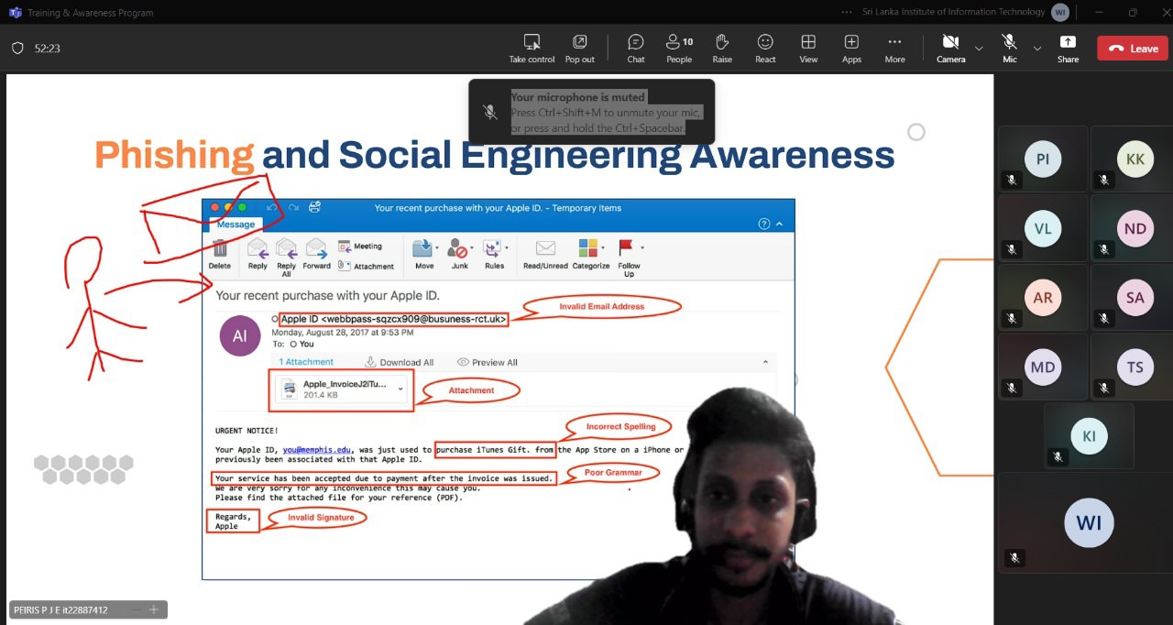Open the WI profile avatar in title bar
Screen dimensions: 1173x625
(x=1060, y=13)
